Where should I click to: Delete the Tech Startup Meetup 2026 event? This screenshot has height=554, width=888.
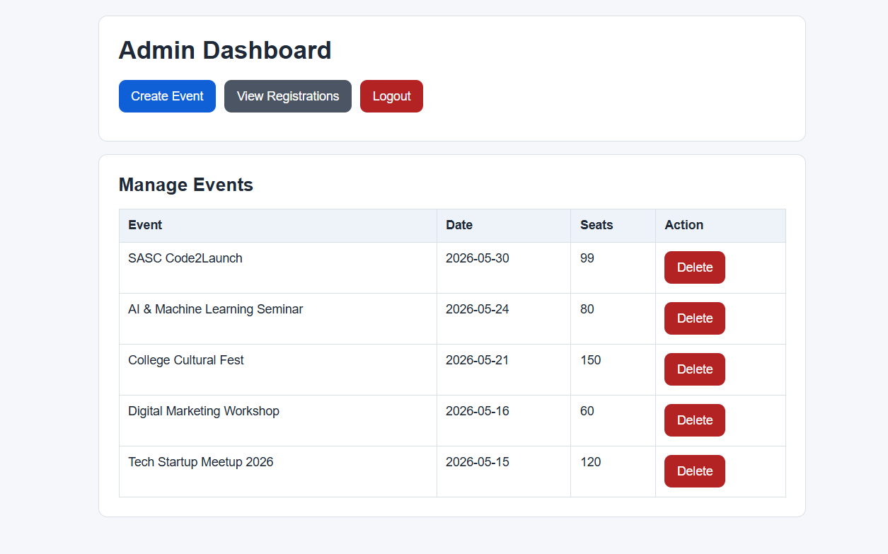click(695, 471)
